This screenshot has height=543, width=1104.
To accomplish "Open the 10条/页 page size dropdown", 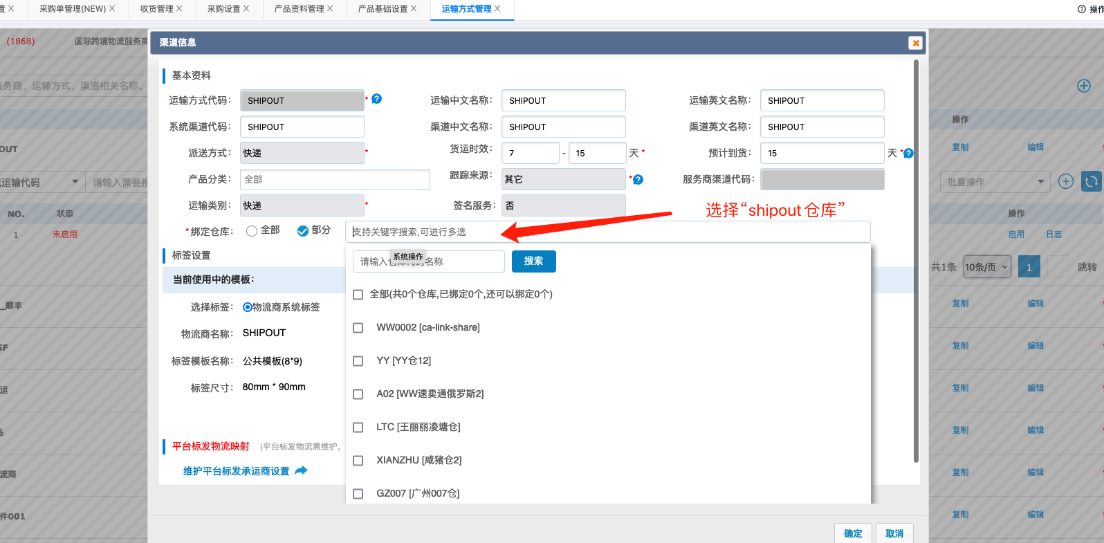I will click(988, 267).
